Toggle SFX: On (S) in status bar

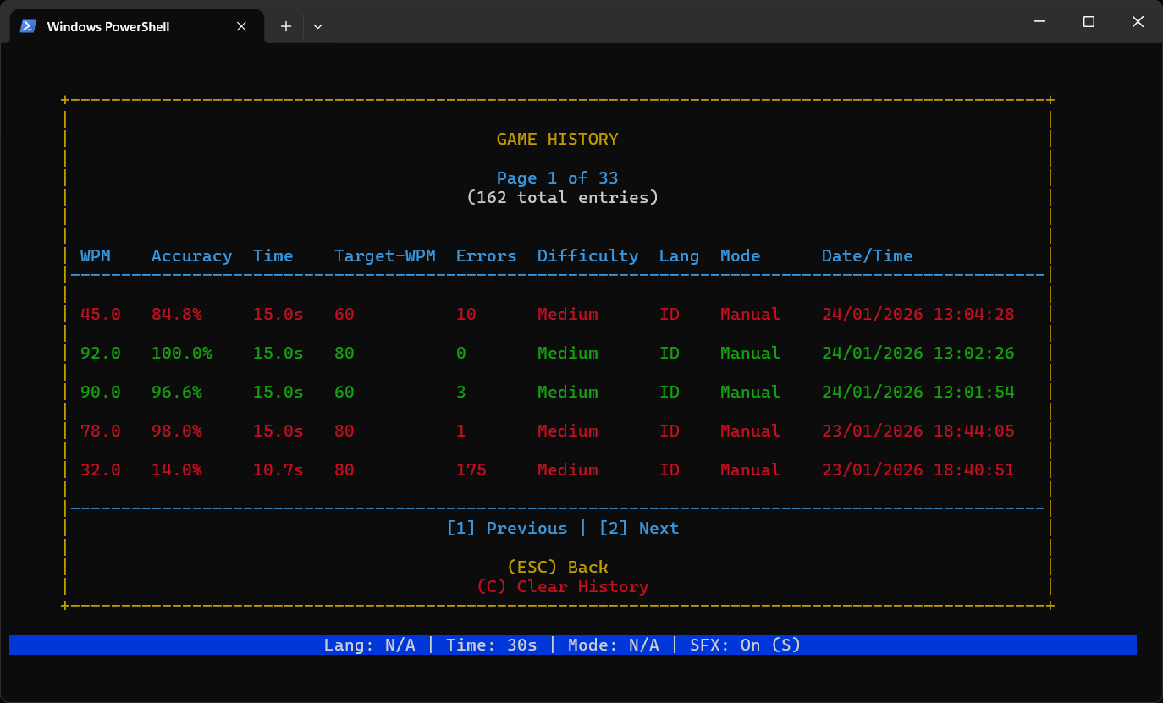pos(746,645)
